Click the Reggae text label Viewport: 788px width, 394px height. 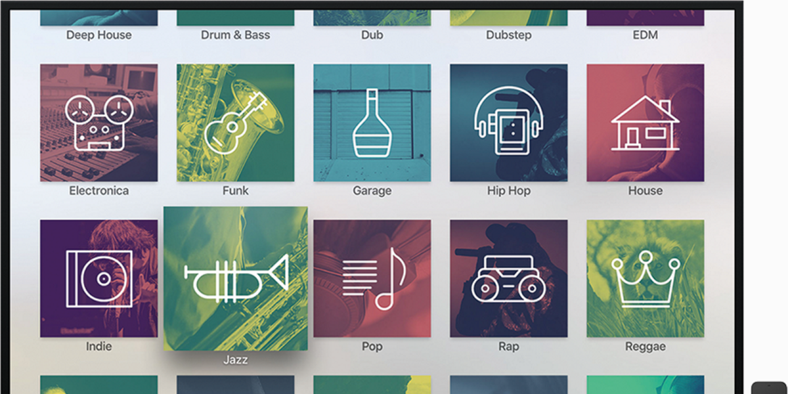646,347
